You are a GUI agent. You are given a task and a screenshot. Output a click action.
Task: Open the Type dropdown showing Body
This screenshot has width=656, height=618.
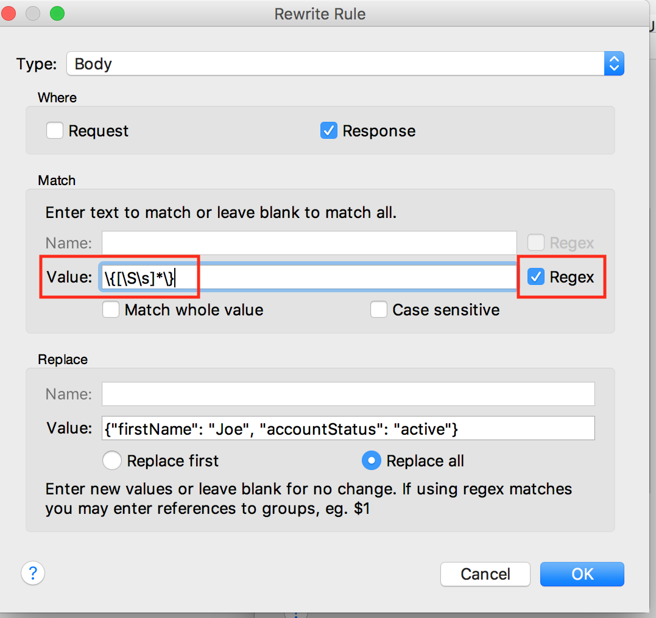pos(335,64)
